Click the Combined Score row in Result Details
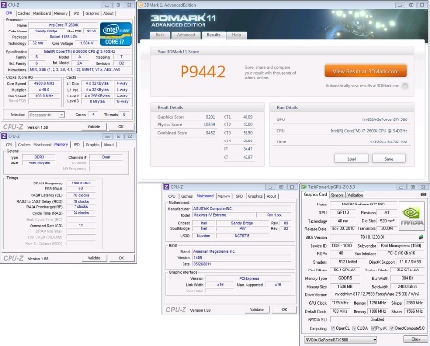The height and width of the screenshot is (346, 430). point(186,133)
